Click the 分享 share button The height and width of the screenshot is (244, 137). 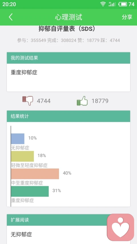point(127,17)
